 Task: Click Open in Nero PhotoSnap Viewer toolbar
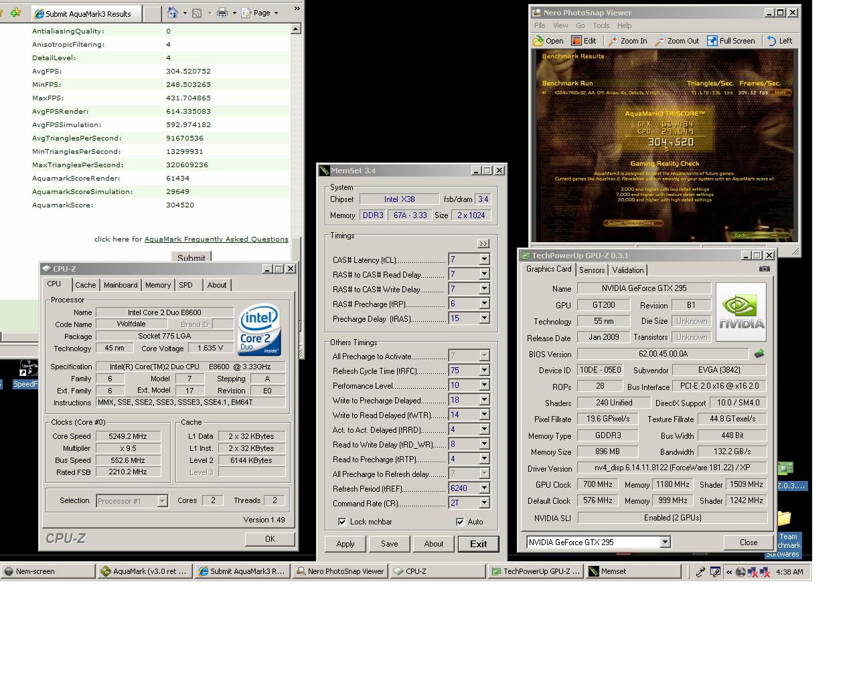tap(548, 41)
